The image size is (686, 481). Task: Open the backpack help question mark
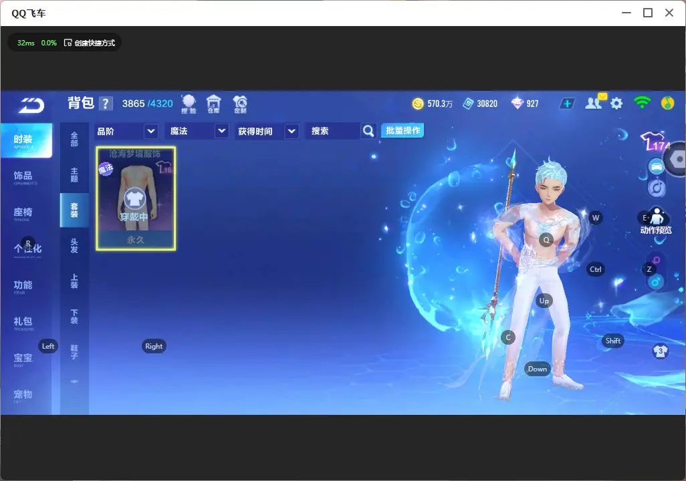coord(106,104)
